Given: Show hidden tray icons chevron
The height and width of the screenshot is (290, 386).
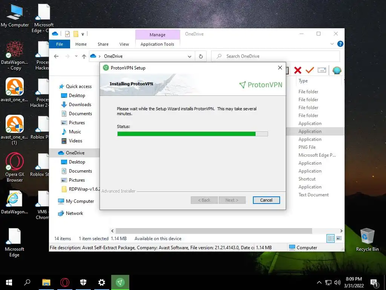Looking at the screenshot, I should (x=319, y=282).
